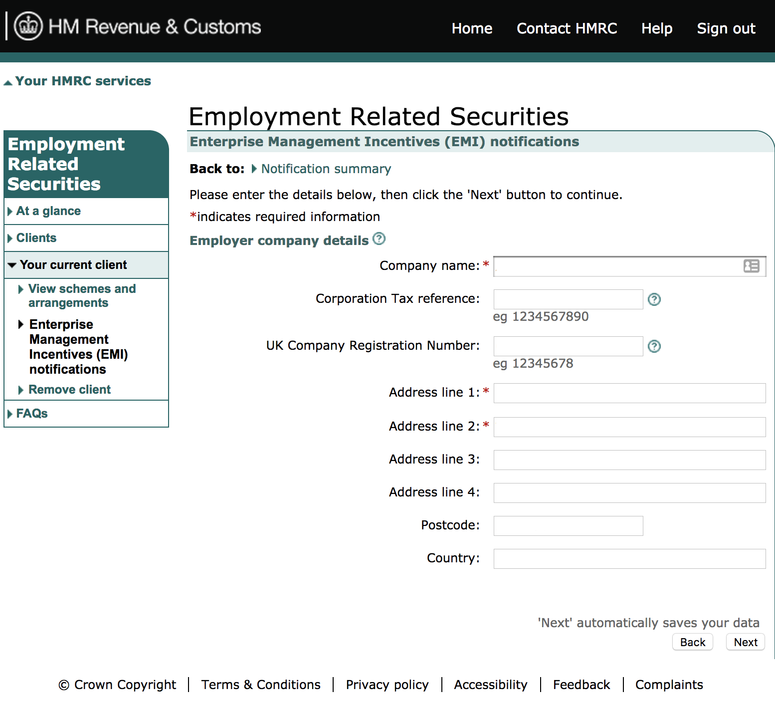This screenshot has width=775, height=713.
Task: Open help for Corporation Tax reference
Action: pyautogui.click(x=654, y=299)
